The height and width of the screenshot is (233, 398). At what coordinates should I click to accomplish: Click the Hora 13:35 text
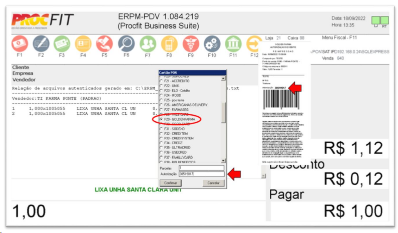point(342,25)
